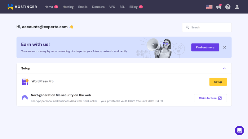Click Claim for free button
This screenshot has width=248, height=139.
tap(210, 98)
